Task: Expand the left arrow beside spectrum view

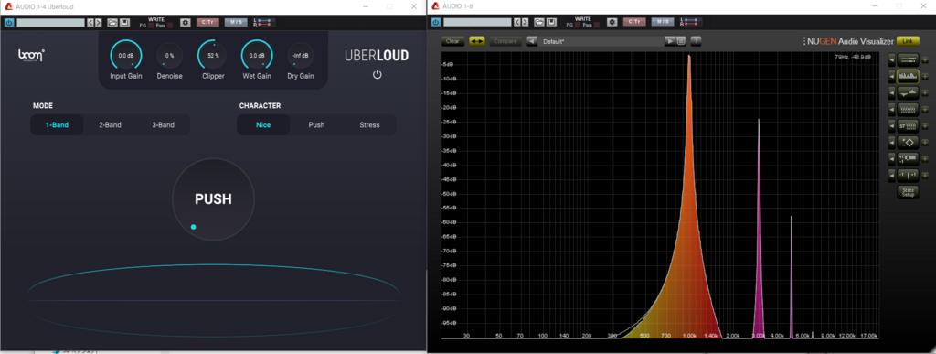Action: click(x=892, y=77)
